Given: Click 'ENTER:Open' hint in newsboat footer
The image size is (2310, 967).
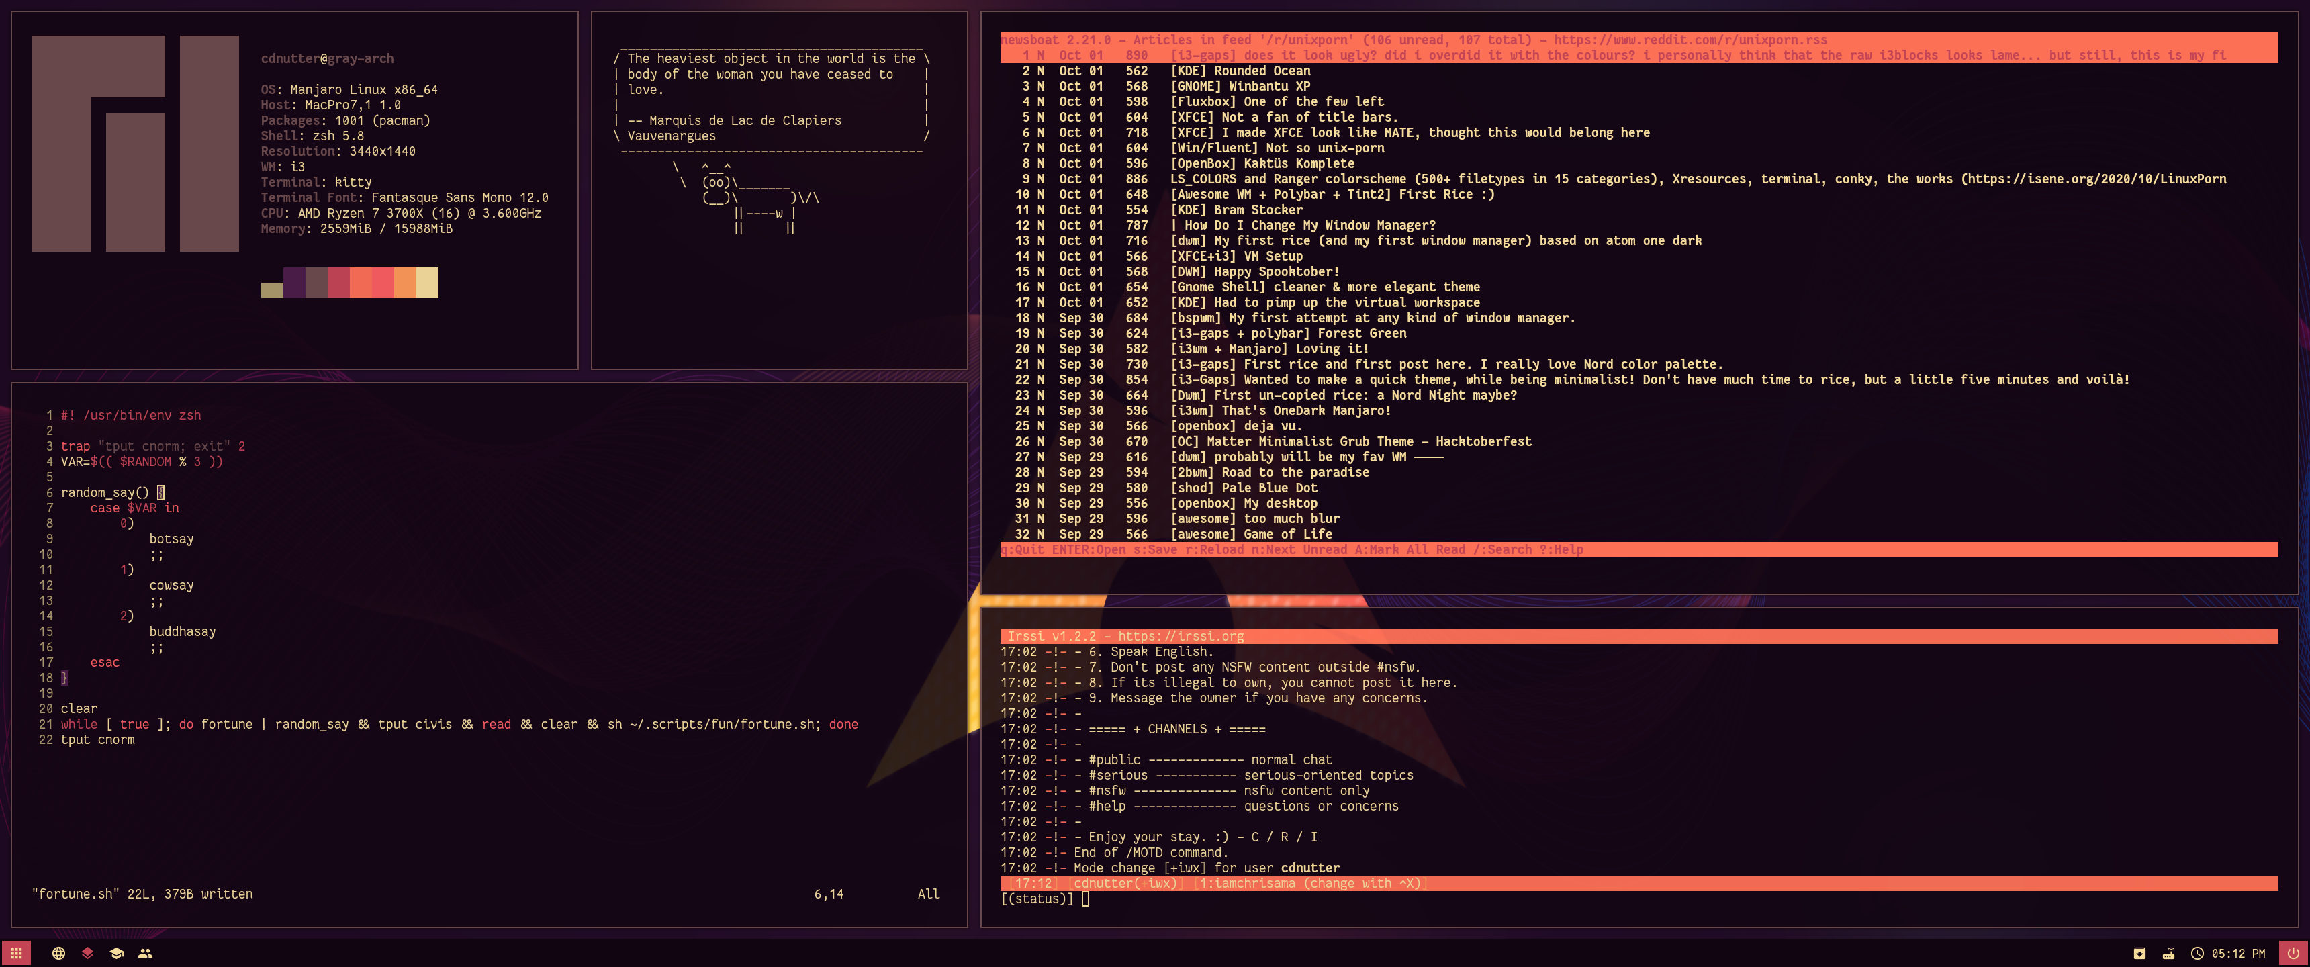Looking at the screenshot, I should click(1089, 550).
